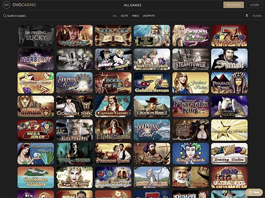Open the Filters panel

[257, 16]
